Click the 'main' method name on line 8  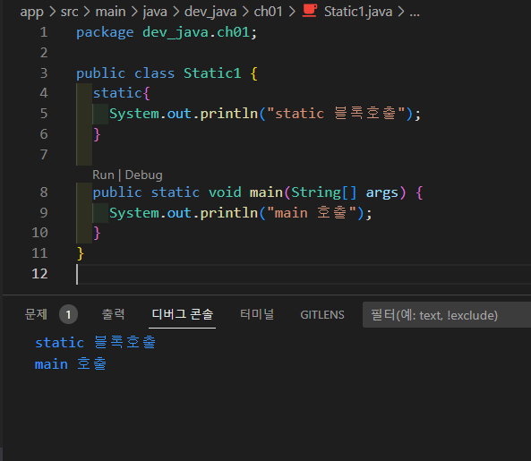pos(266,192)
